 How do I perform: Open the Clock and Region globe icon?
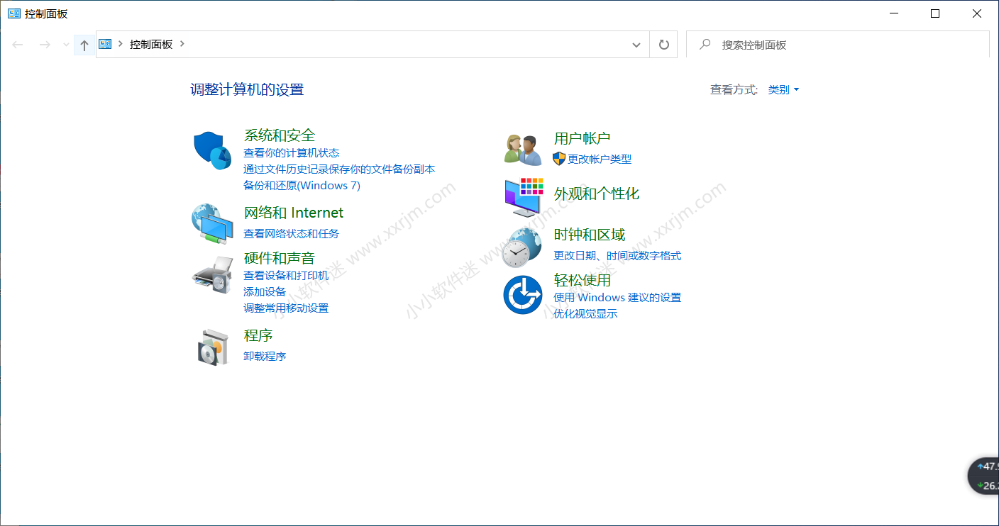tap(521, 247)
